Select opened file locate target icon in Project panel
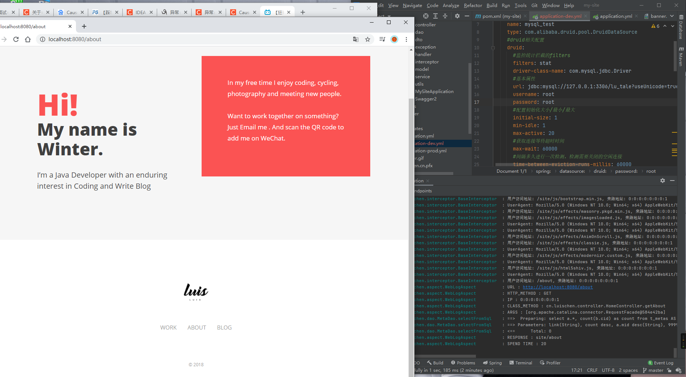This screenshot has width=686, height=377. [426, 16]
